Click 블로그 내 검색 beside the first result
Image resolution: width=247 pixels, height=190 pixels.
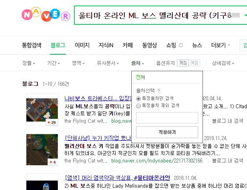(x=227, y=121)
